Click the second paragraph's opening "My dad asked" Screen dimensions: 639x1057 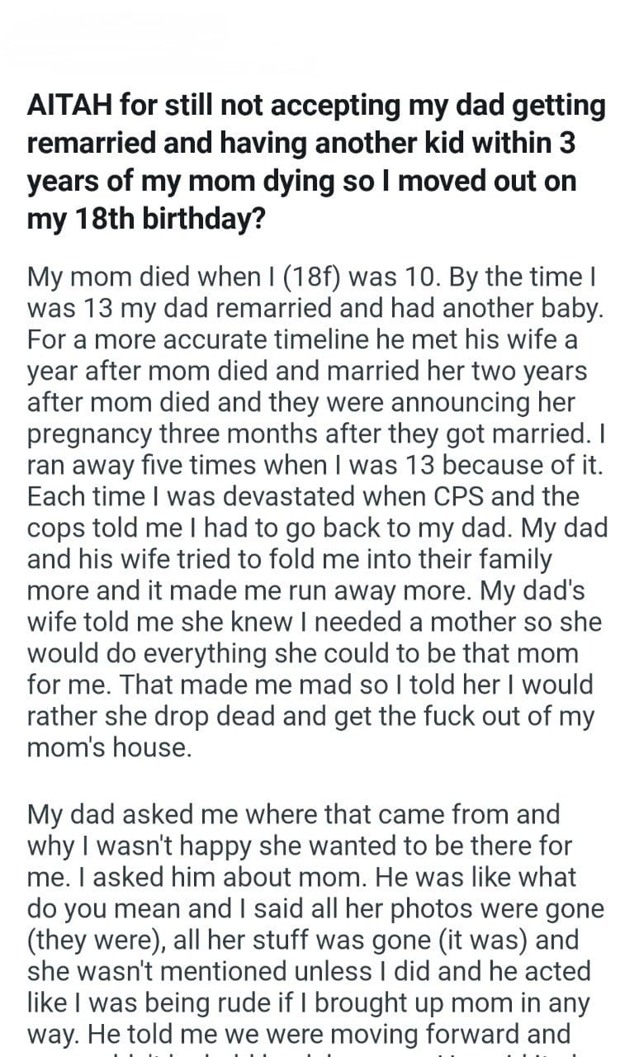(97, 816)
